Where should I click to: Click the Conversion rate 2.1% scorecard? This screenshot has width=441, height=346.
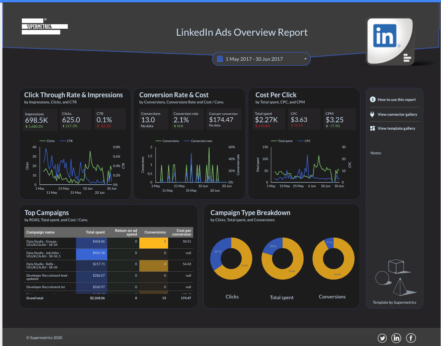coord(187,119)
